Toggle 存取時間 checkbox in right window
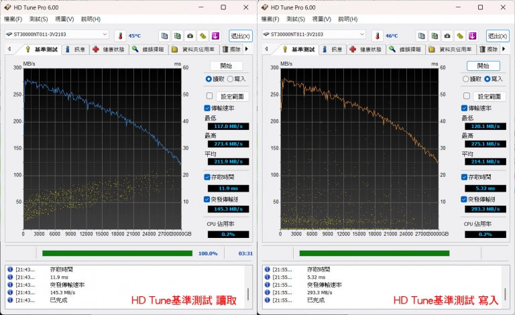515x315 pixels. [464, 177]
